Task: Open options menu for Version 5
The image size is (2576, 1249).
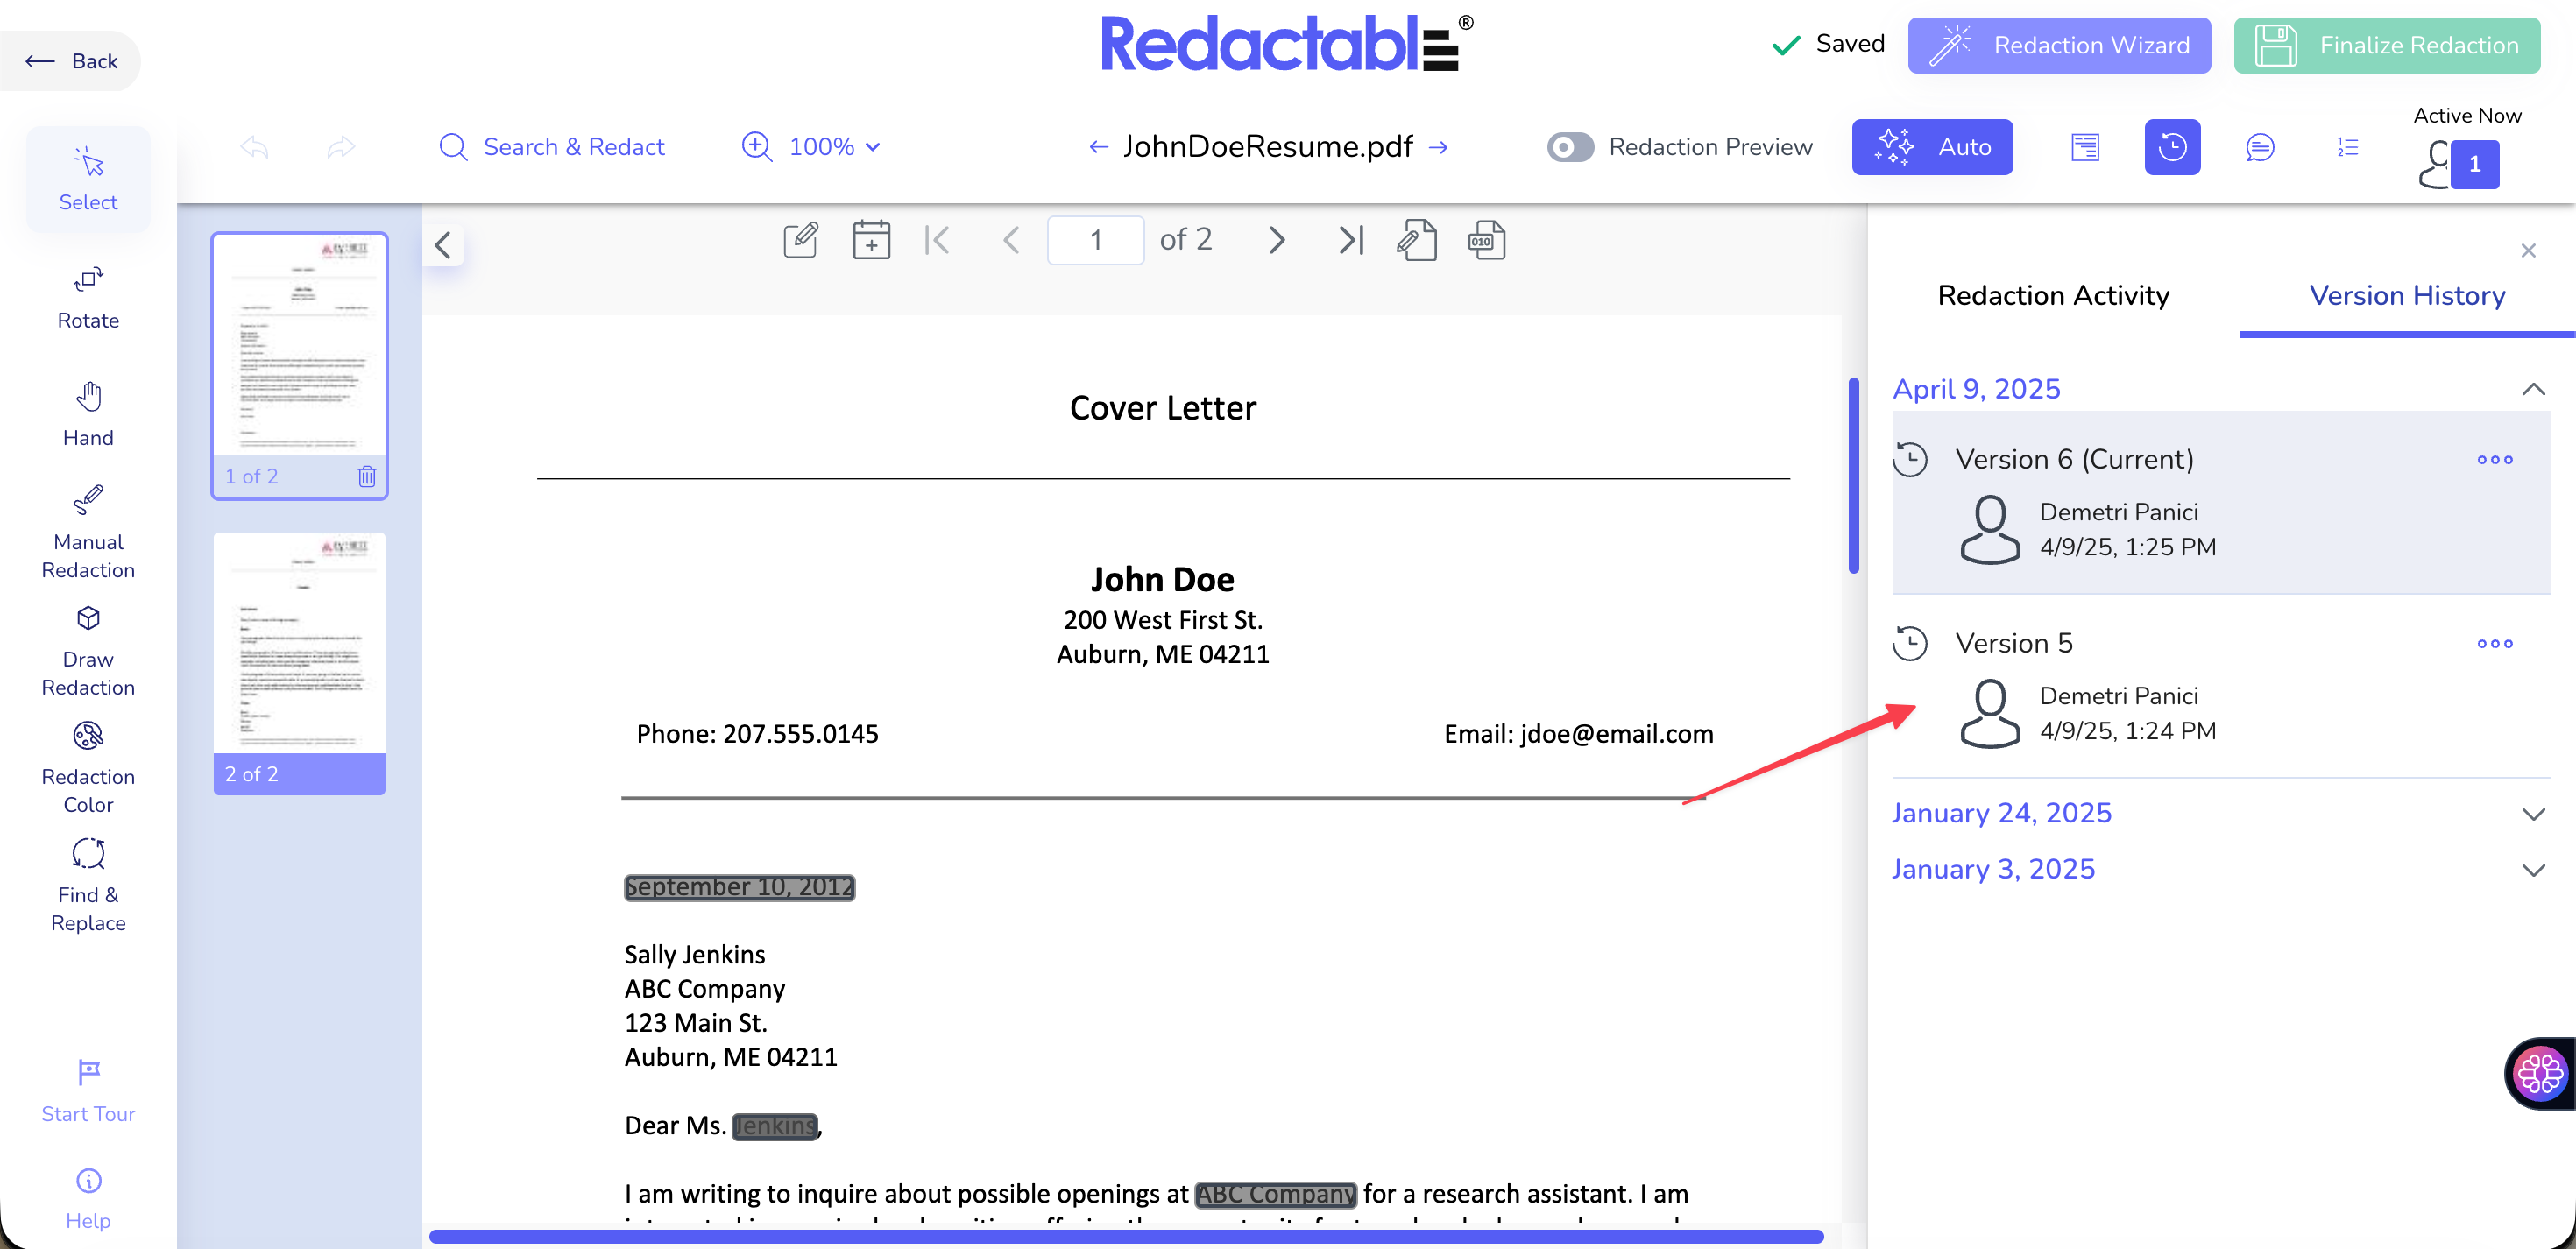Action: (2495, 644)
